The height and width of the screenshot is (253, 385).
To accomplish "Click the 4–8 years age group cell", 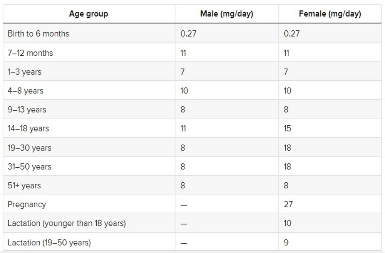I will pos(25,91).
